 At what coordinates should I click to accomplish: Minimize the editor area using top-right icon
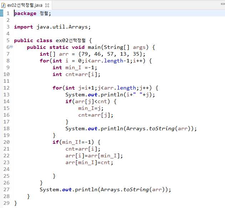[x=223, y=4]
